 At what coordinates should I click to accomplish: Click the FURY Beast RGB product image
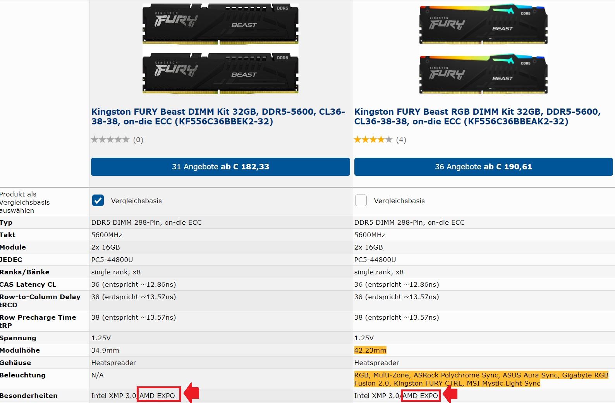click(483, 49)
